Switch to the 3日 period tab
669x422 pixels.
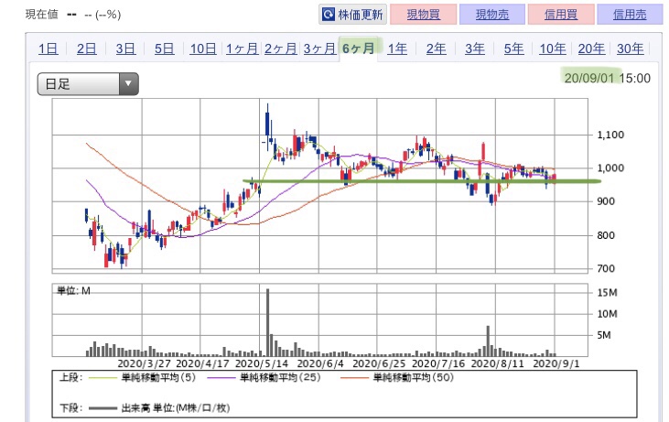tap(125, 49)
